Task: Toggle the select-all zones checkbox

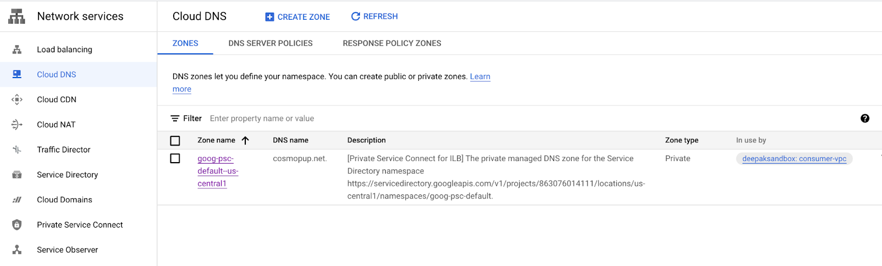Action: (175, 141)
